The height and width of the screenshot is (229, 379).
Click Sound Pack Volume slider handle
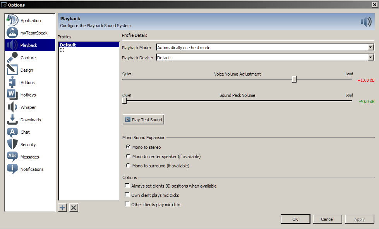click(x=125, y=101)
